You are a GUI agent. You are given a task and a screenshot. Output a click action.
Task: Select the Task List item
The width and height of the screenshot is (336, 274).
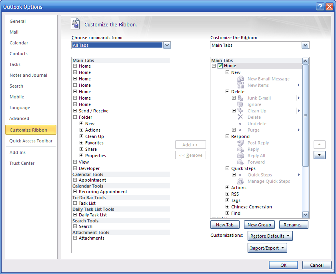tap(87, 203)
